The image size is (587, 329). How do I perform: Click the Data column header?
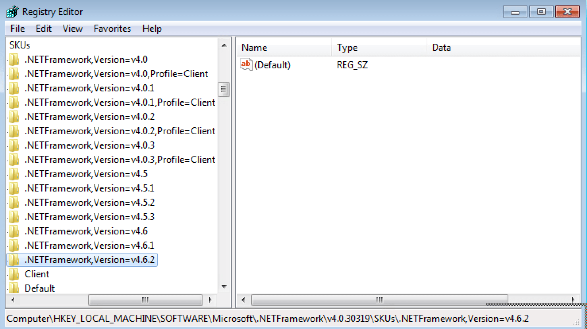click(x=504, y=48)
